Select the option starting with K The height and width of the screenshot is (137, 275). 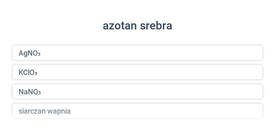click(x=137, y=72)
